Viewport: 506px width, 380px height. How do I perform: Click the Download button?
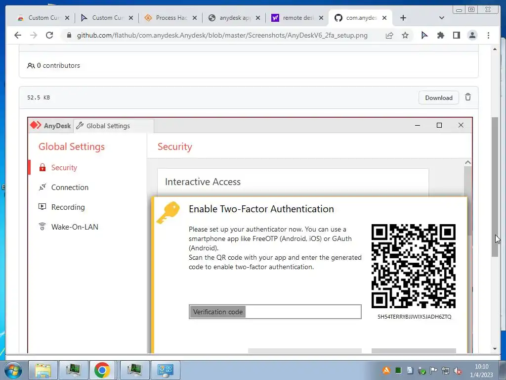(x=439, y=97)
